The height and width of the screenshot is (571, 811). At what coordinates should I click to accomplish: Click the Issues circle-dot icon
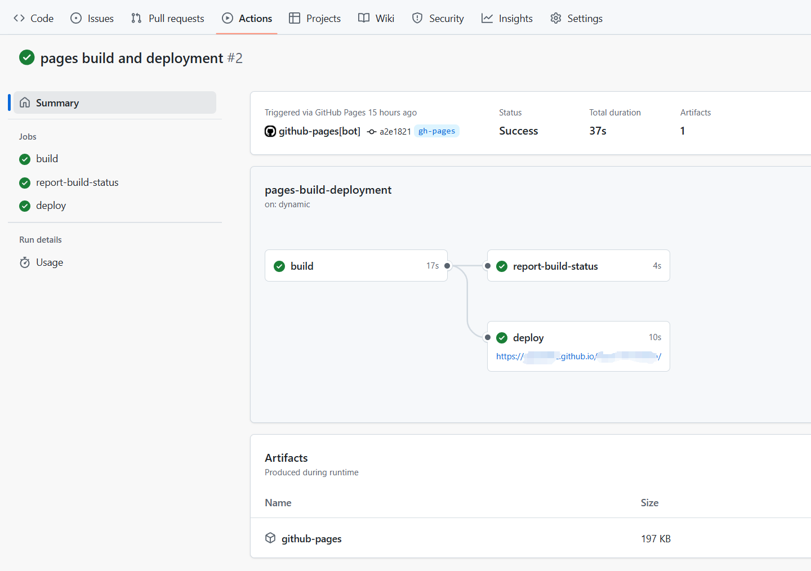point(76,18)
